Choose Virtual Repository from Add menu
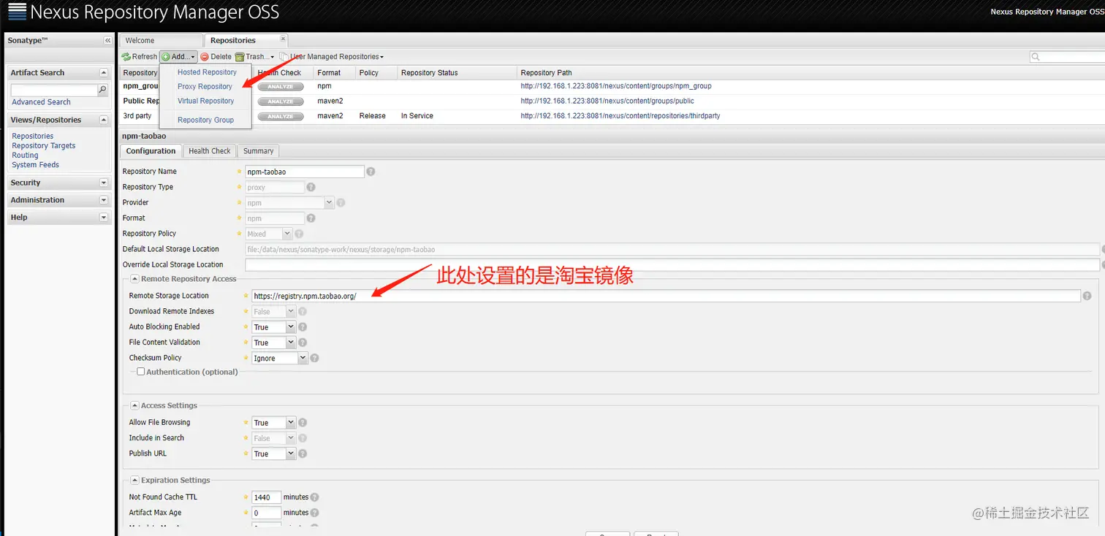Viewport: 1105px width, 536px height. tap(205, 101)
